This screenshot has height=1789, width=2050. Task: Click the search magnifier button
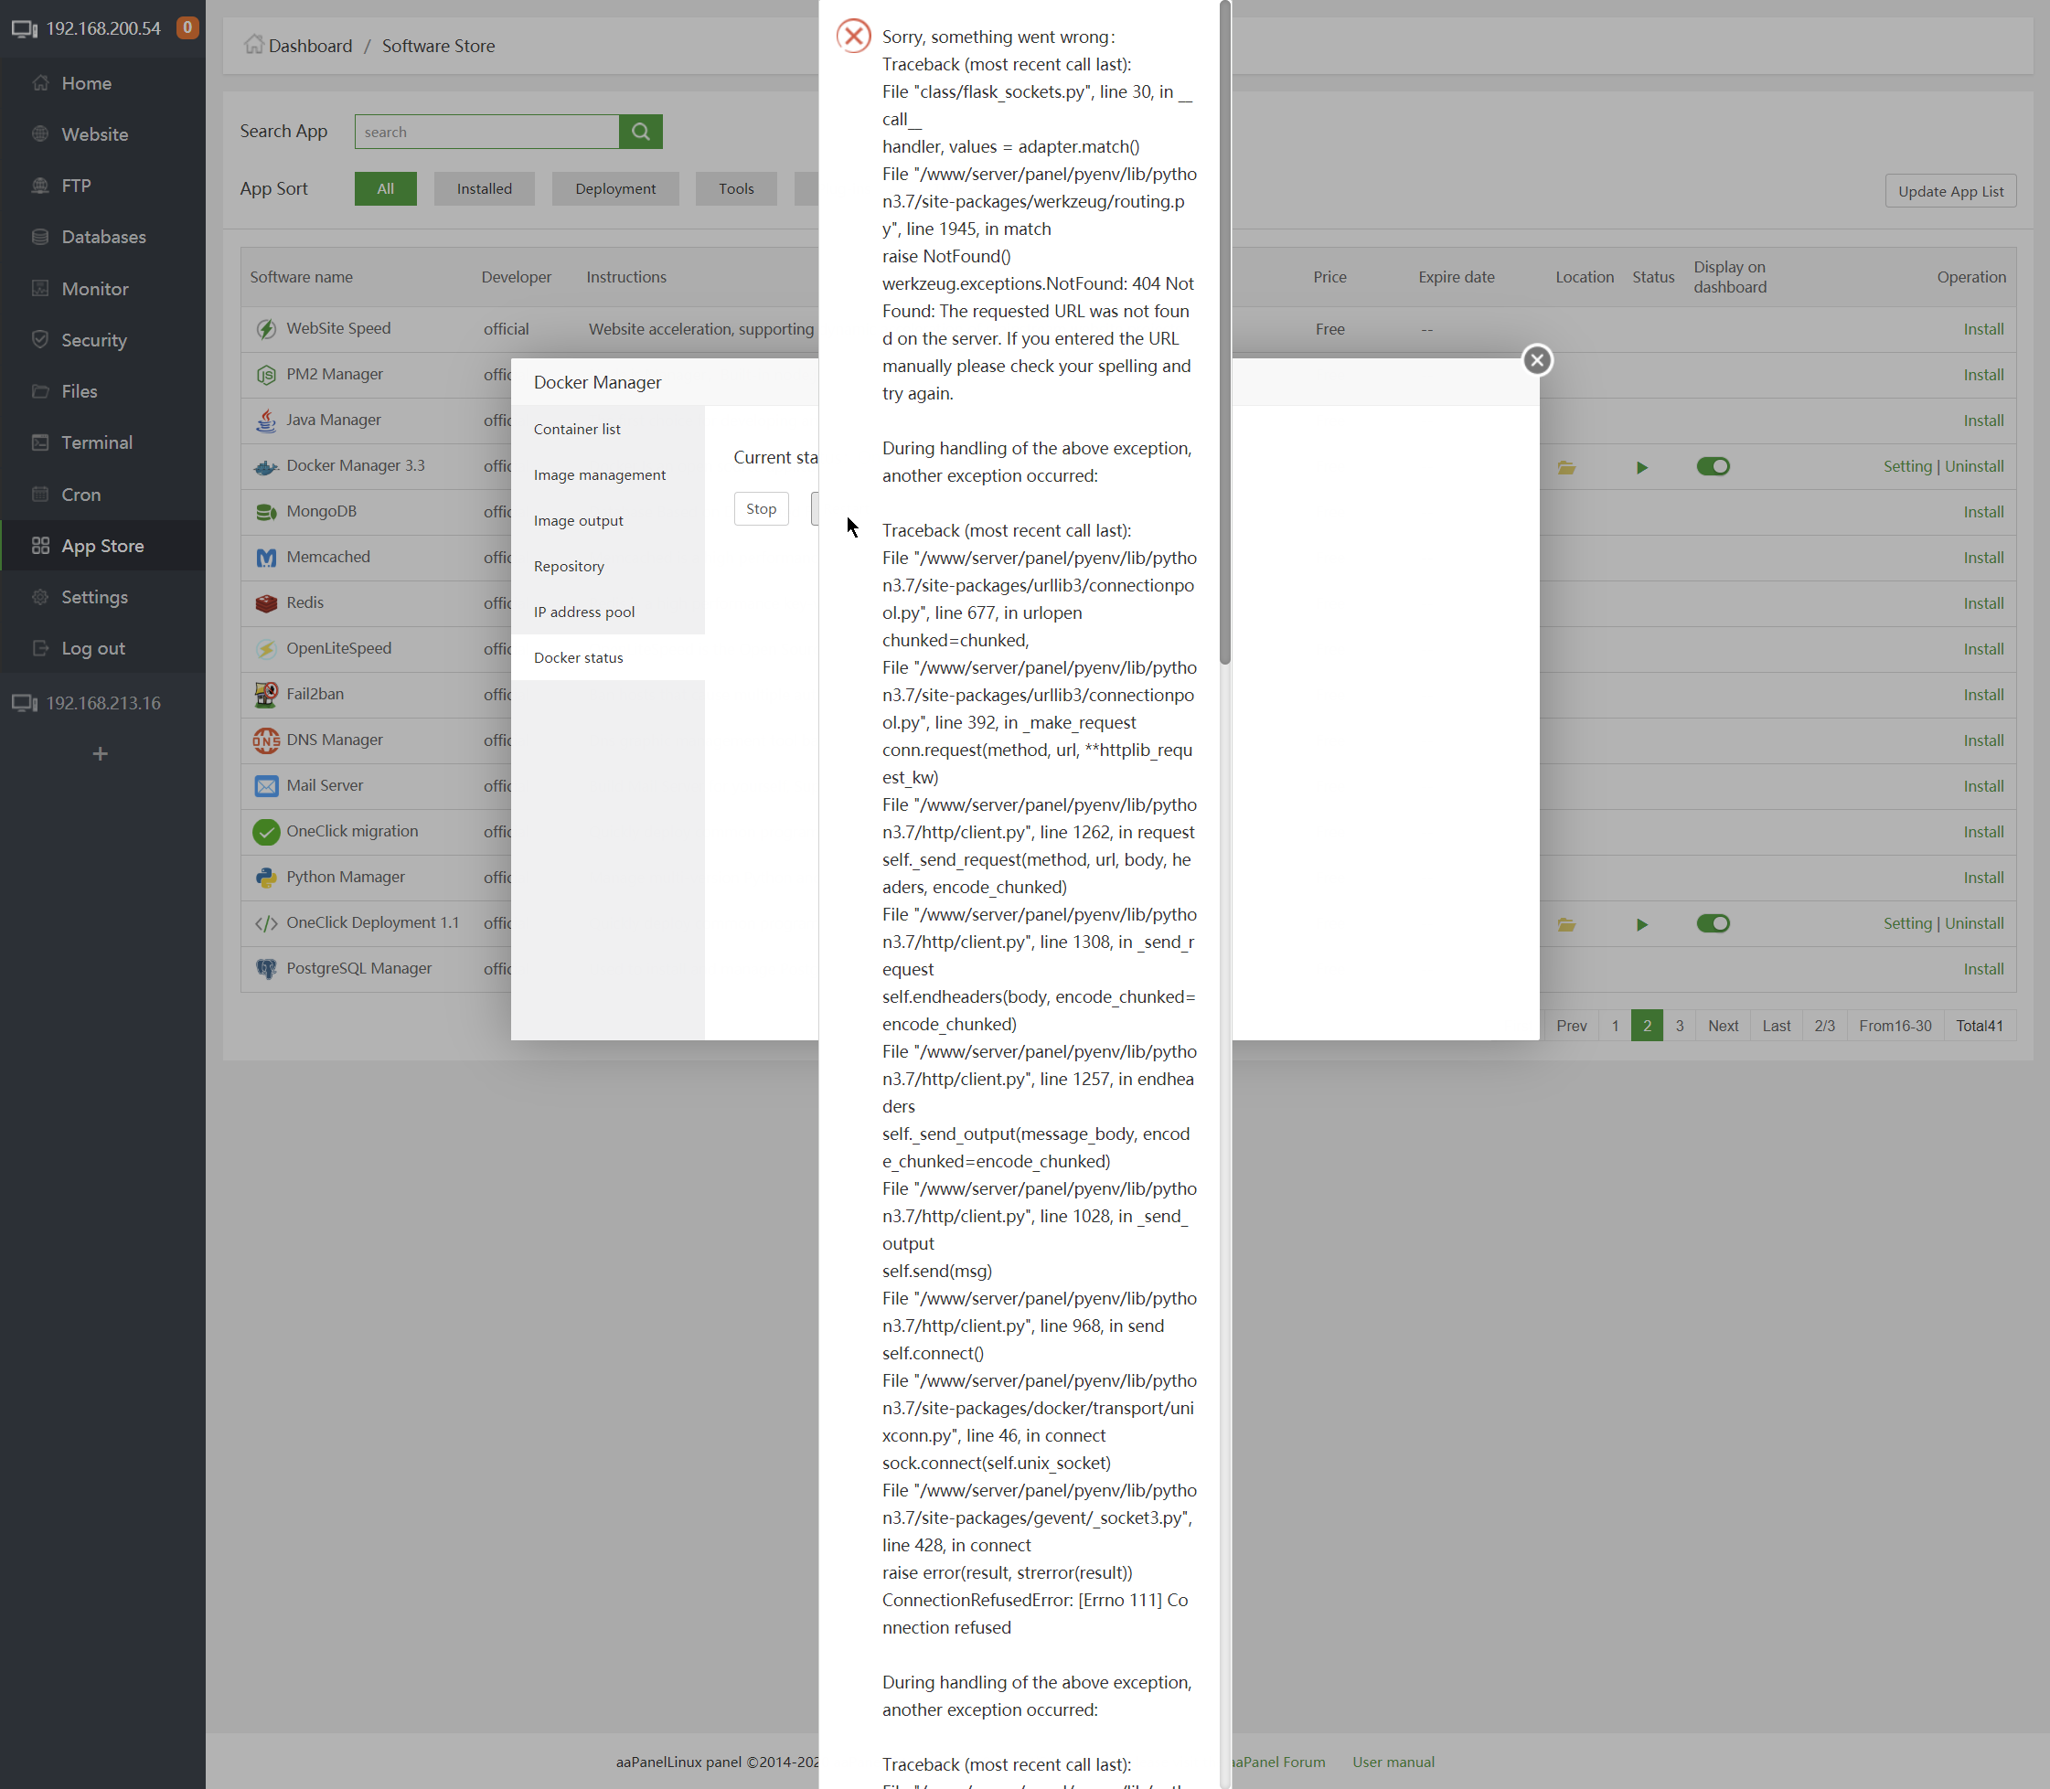(640, 132)
